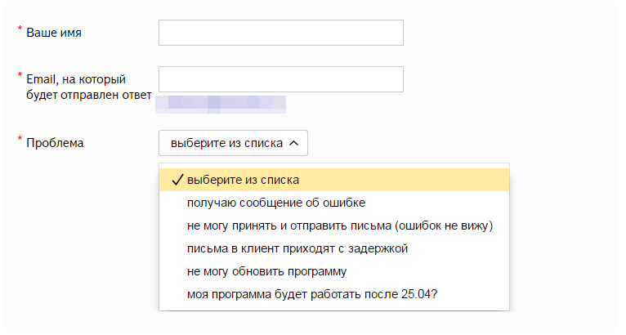Select "моя программа будет работать после 25.04?"
The height and width of the screenshot is (335, 626).
(311, 294)
